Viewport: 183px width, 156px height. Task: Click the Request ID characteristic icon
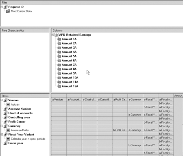click(x=6, y=7)
